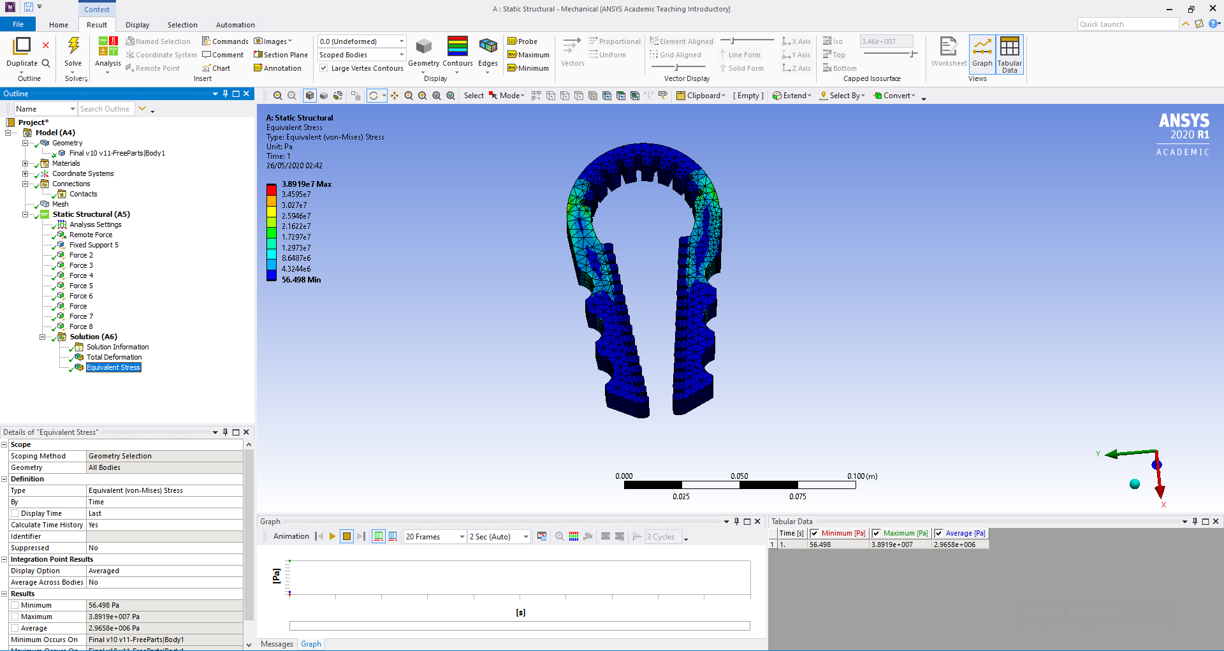
Task: Click the Maximum label toggle icon
Action: [x=512, y=55]
